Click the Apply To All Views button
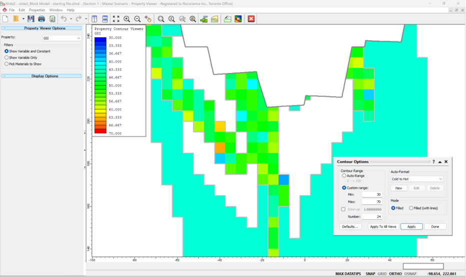The height and width of the screenshot is (277, 466). [x=383, y=226]
